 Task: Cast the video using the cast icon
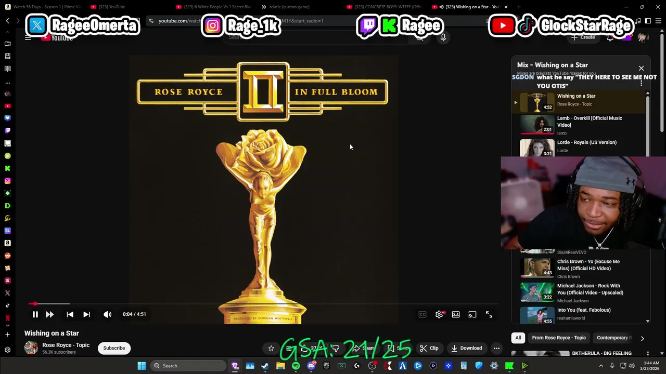[472, 314]
